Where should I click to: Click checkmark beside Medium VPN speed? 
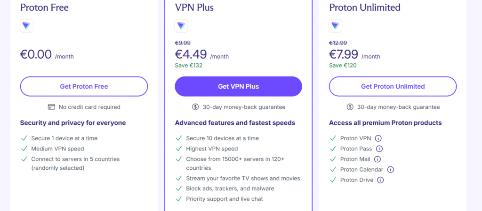coord(24,149)
